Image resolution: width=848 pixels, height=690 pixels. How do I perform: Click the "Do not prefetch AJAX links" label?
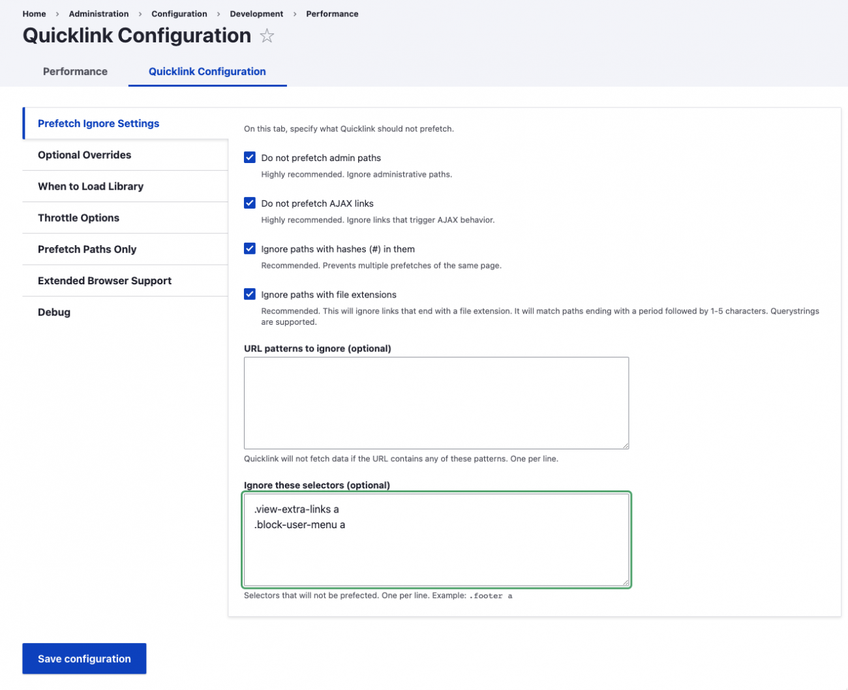point(318,203)
